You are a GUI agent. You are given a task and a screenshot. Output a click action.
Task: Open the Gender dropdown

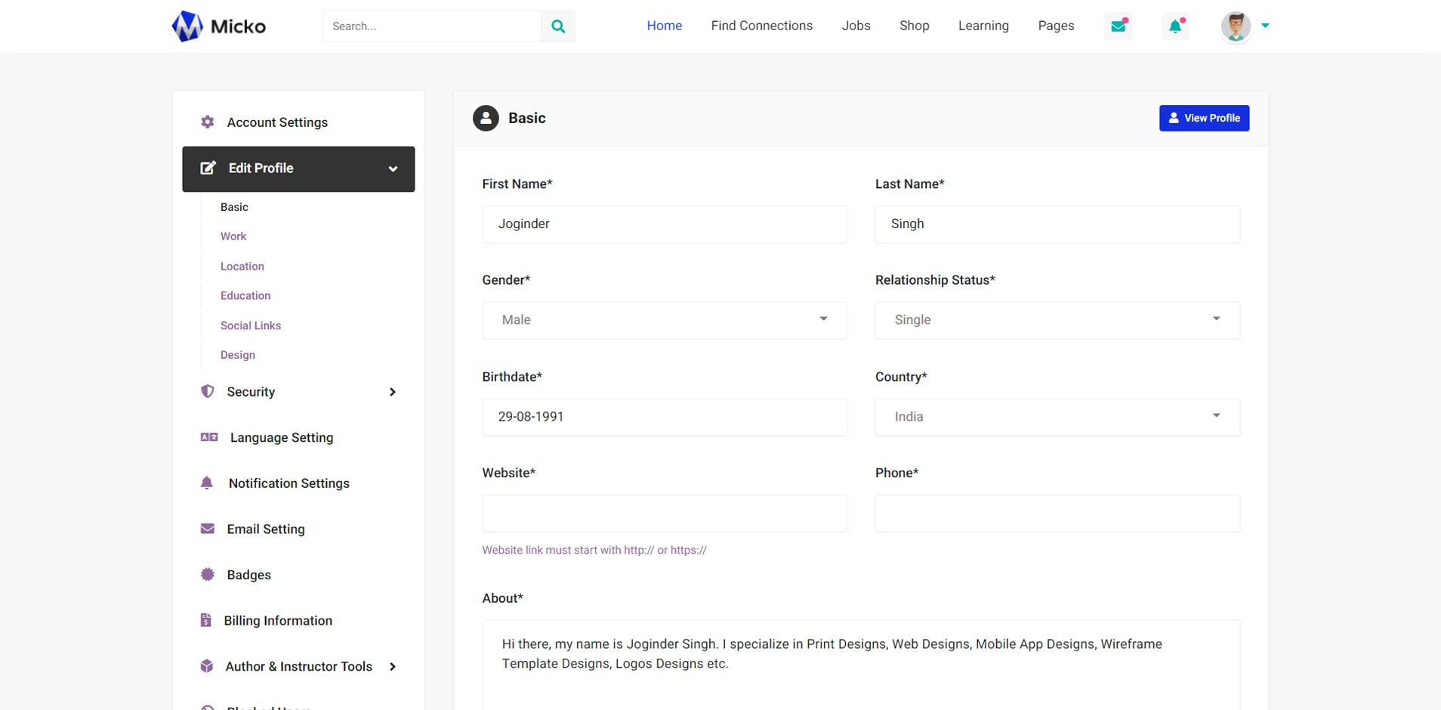click(x=664, y=320)
